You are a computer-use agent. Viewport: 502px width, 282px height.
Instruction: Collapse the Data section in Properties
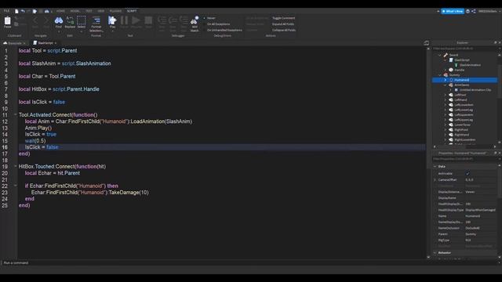435,167
